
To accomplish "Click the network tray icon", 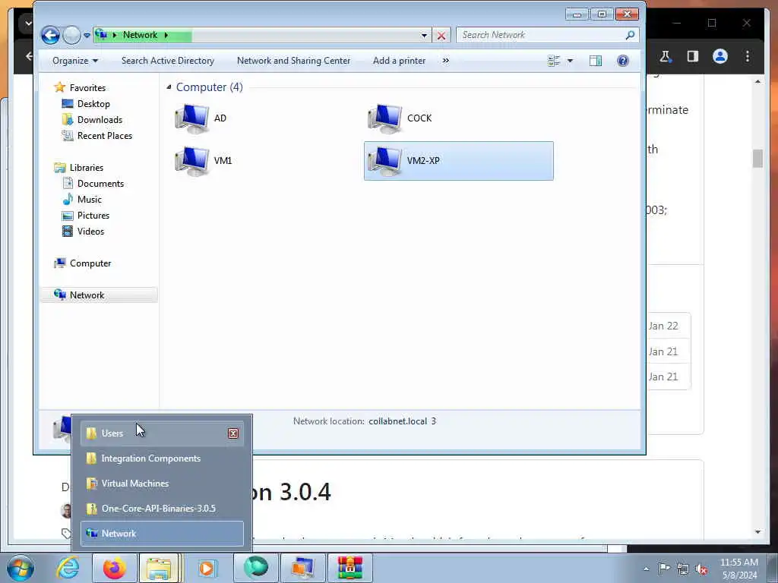I will point(683,569).
